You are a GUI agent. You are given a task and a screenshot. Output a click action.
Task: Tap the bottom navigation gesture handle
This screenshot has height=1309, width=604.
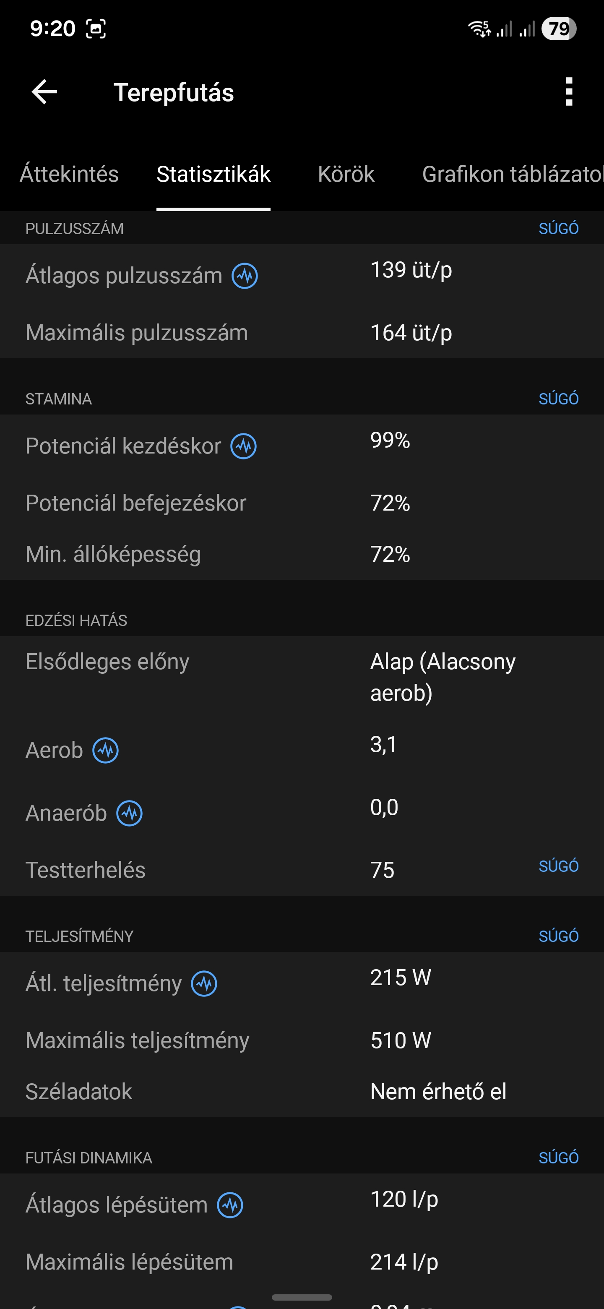tap(302, 1297)
